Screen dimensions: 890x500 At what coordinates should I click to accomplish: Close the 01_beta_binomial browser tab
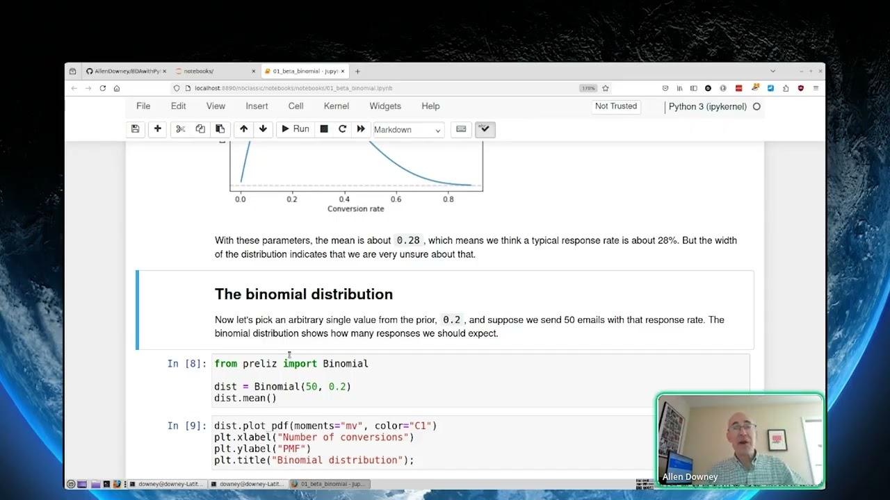coord(342,71)
